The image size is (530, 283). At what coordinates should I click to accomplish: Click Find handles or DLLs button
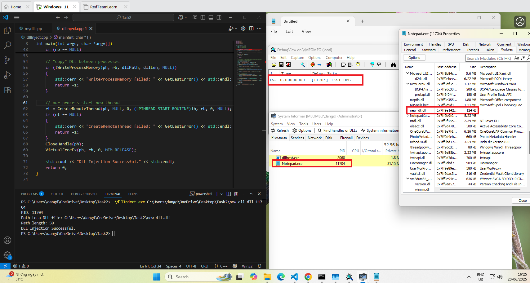337,130
